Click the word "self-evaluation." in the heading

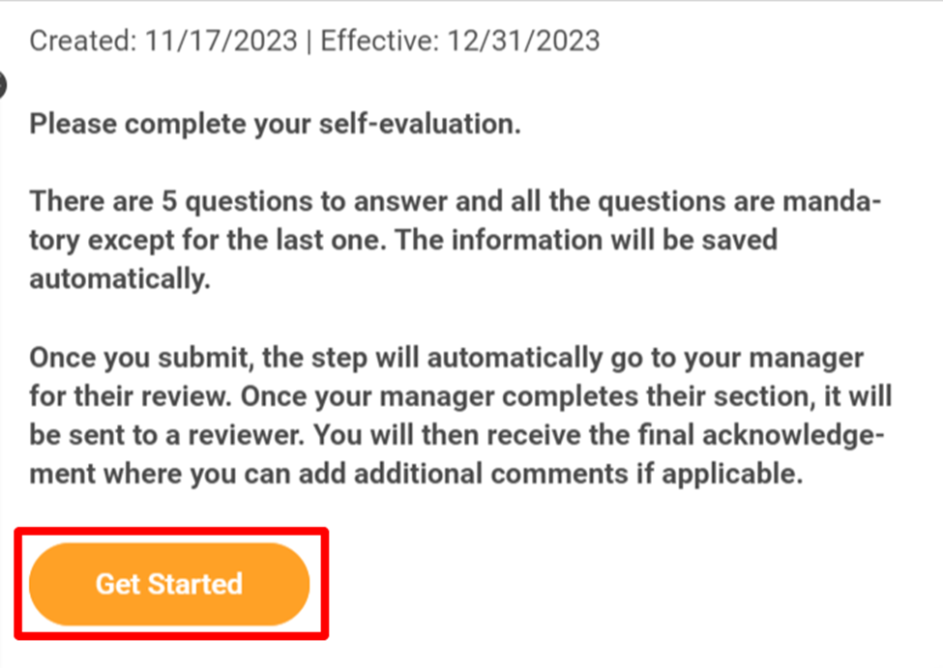click(x=420, y=125)
